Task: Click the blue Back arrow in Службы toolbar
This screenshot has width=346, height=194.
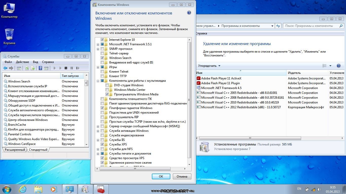Action: point(5,68)
